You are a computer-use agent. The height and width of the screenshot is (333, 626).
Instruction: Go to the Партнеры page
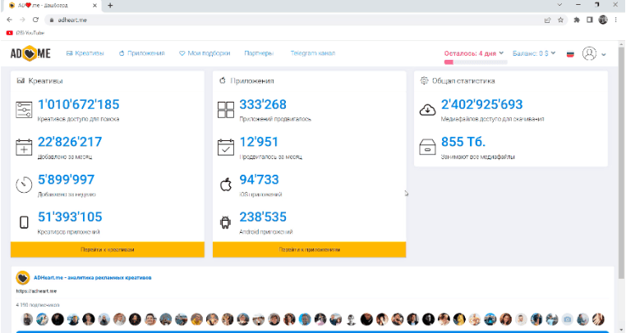[259, 53]
